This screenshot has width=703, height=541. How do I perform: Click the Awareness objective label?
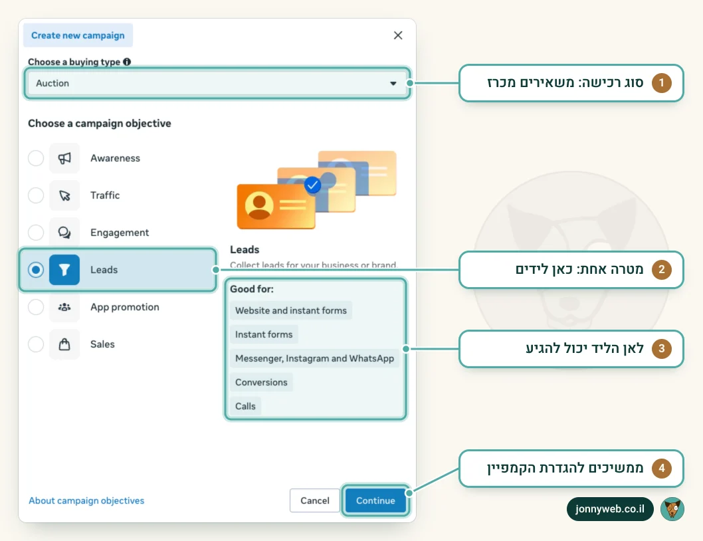(115, 158)
